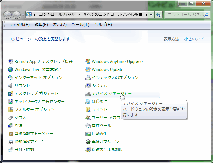The image size is (213, 163).
Task: Click the back navigation arrow button
Action: pos(8,15)
